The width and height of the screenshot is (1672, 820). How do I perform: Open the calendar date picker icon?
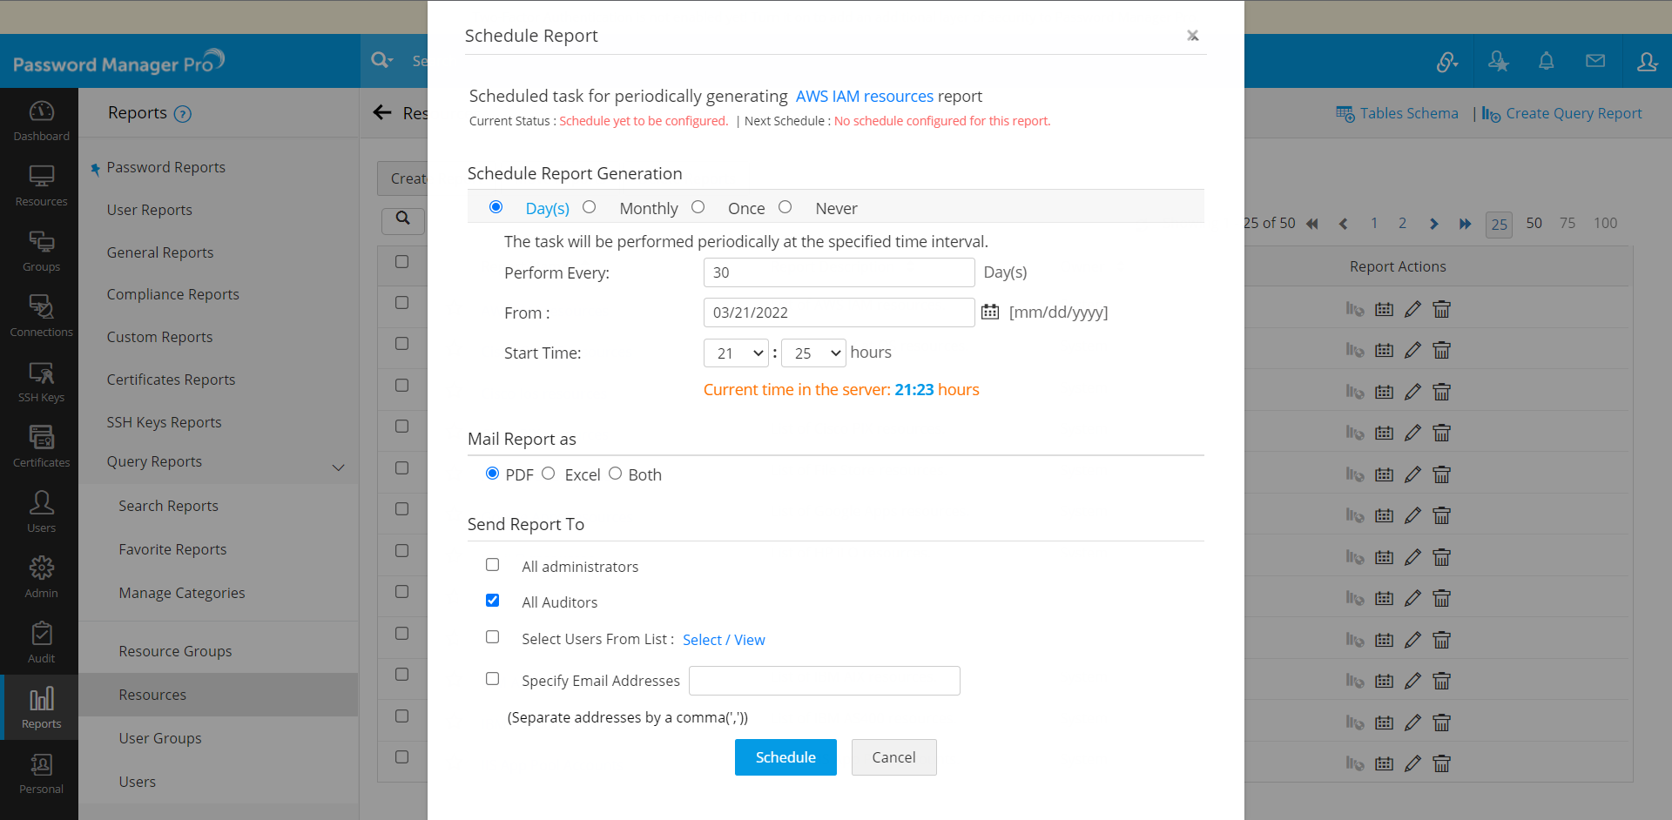coord(990,312)
